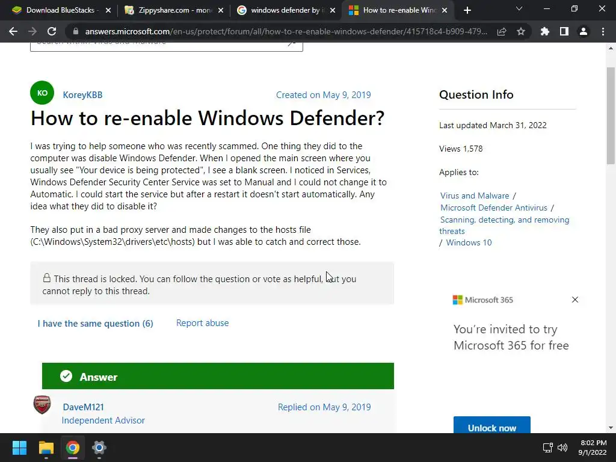The image size is (616, 462).
Task: Click the browser forward arrow
Action: coord(32,31)
